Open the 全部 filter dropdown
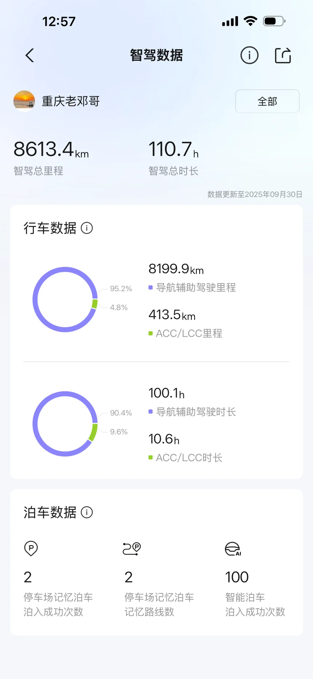Viewport: 313px width, 679px height. [267, 101]
